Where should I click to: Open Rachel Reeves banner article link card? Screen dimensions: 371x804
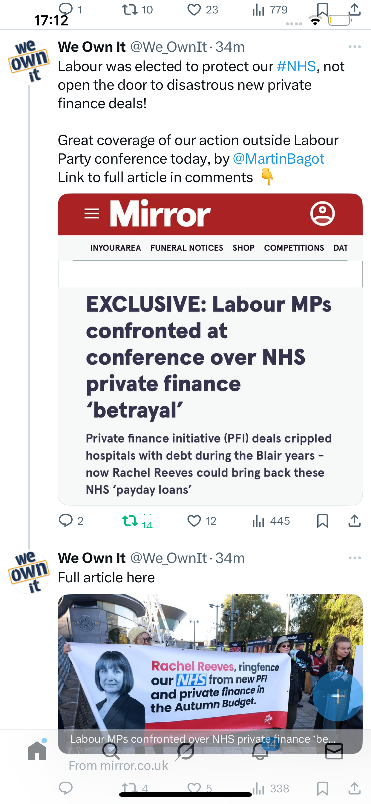210,671
